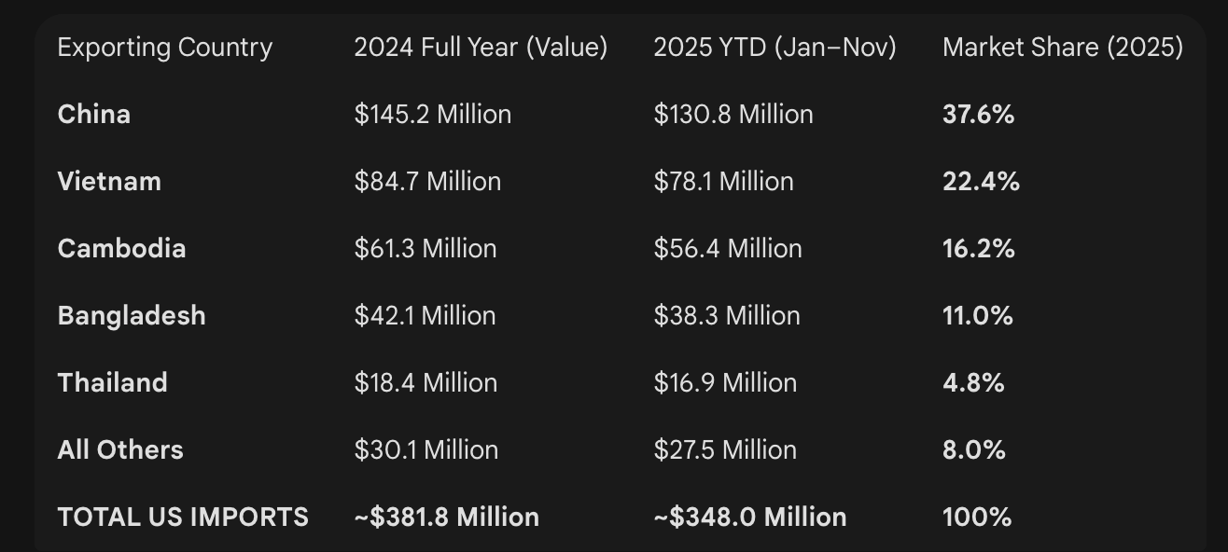Click the ~$381.8 Million total cell
This screenshot has height=552, width=1228.
point(446,517)
